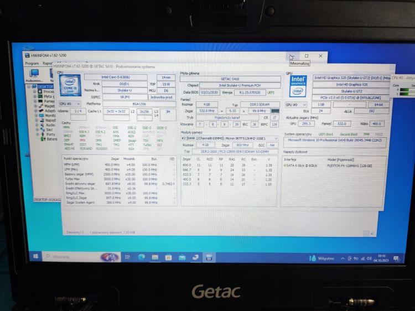Click the Intel Core i5 logo badge
This screenshot has height=311, width=415.
click(x=70, y=85)
